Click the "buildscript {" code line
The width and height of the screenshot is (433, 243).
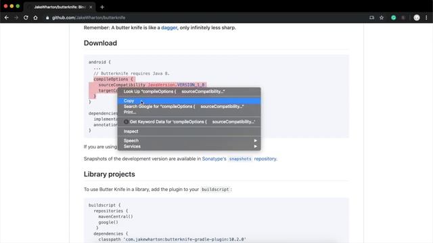pos(104,205)
